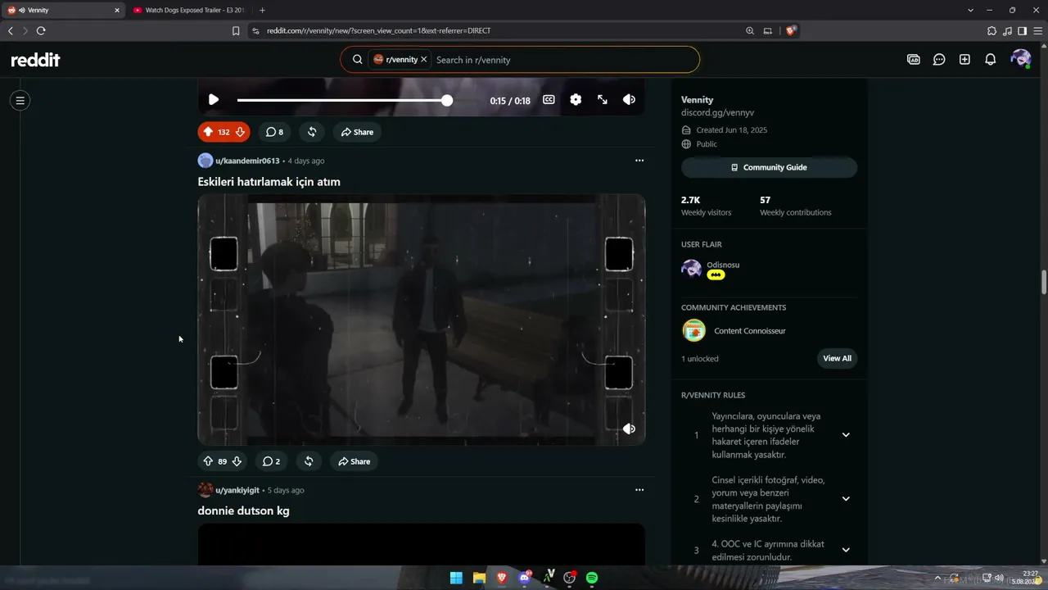Screen dimensions: 1048x590
Task: Open the 8 comments on top post
Action: point(274,132)
